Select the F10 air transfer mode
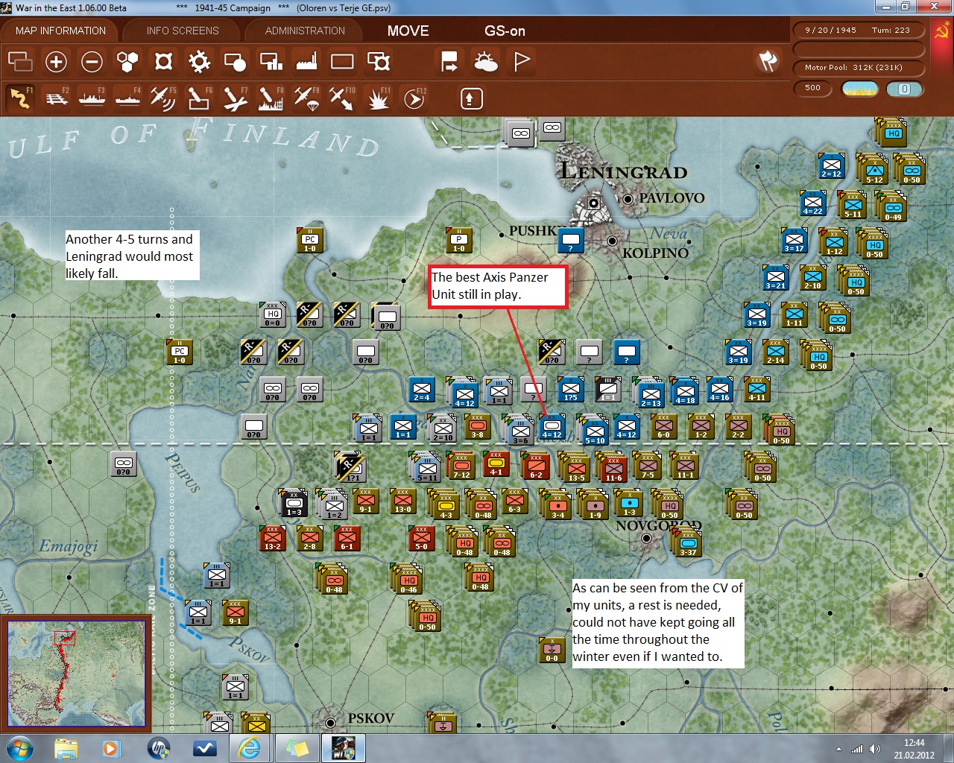This screenshot has width=954, height=763. tap(342, 98)
